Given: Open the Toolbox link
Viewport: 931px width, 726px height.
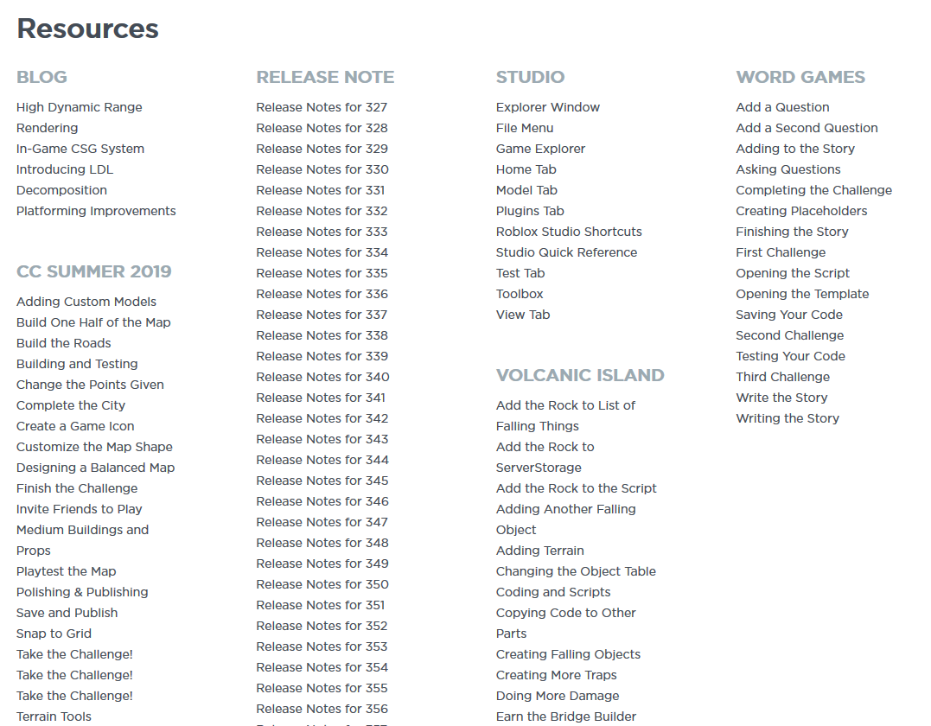Looking at the screenshot, I should point(520,294).
